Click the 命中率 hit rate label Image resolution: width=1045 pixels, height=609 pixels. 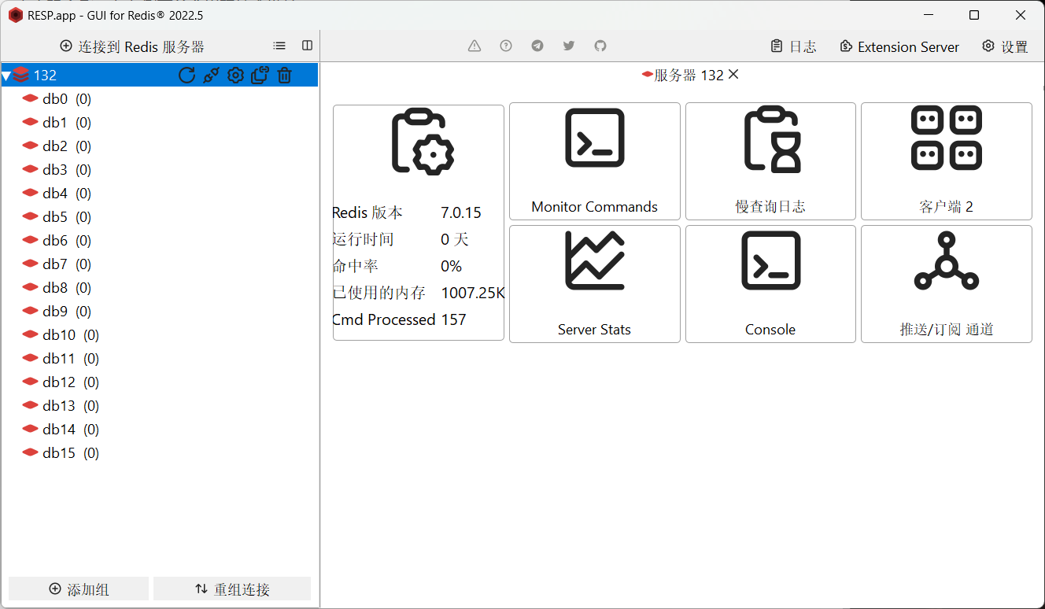(356, 266)
